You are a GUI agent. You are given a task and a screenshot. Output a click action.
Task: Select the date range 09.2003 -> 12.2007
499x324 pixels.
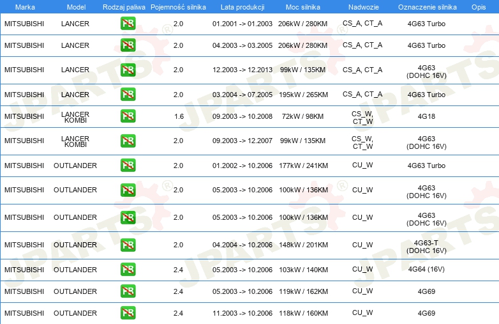tap(242, 141)
